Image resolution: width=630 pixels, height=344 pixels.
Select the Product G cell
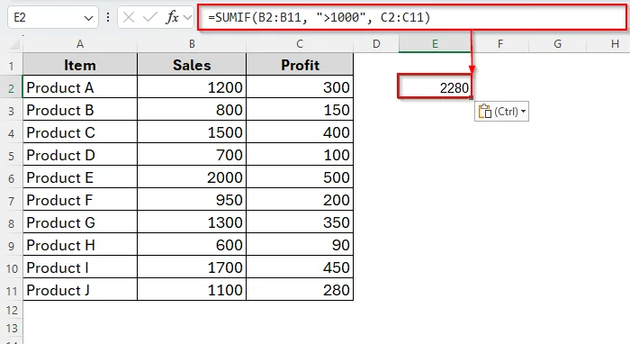[80, 222]
